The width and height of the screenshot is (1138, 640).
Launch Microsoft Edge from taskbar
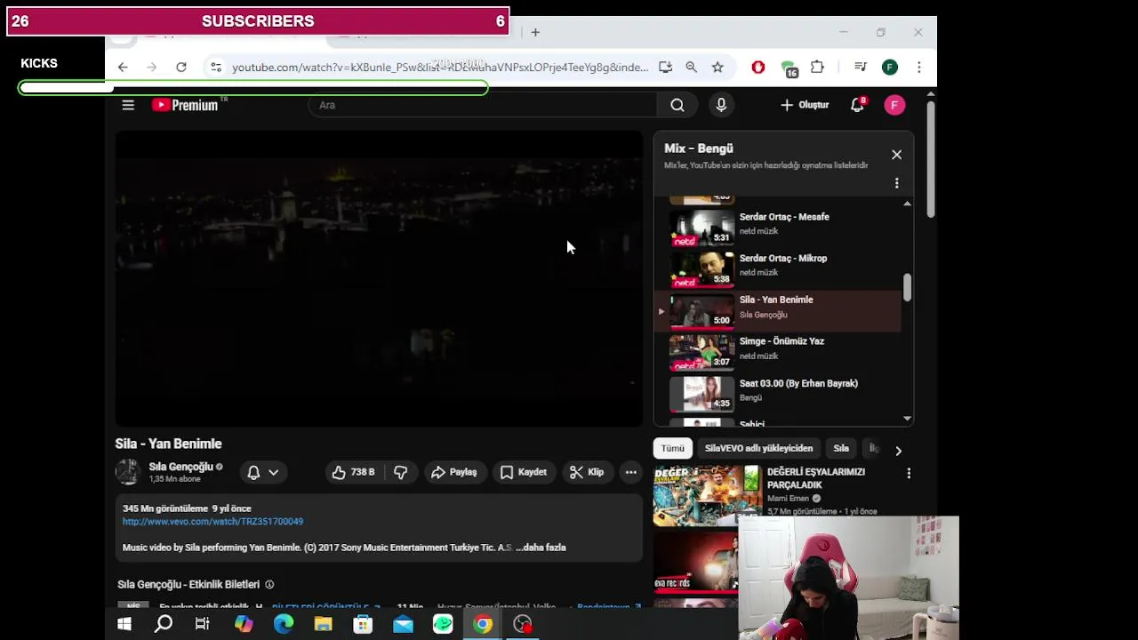pyautogui.click(x=283, y=624)
